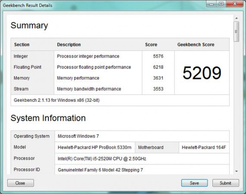Click the Integer score 5576
Image resolution: width=246 pixels, height=194 pixels.
click(158, 56)
